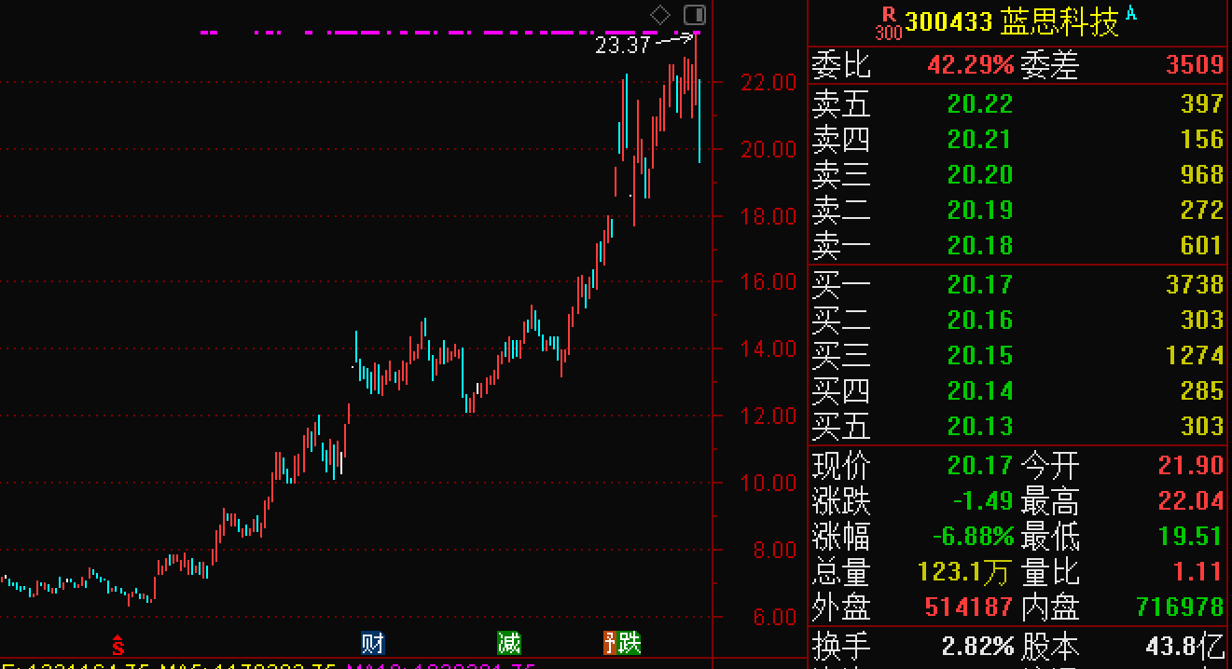1232x669 pixels.
Task: Click the 300 index badge
Action: click(x=889, y=34)
